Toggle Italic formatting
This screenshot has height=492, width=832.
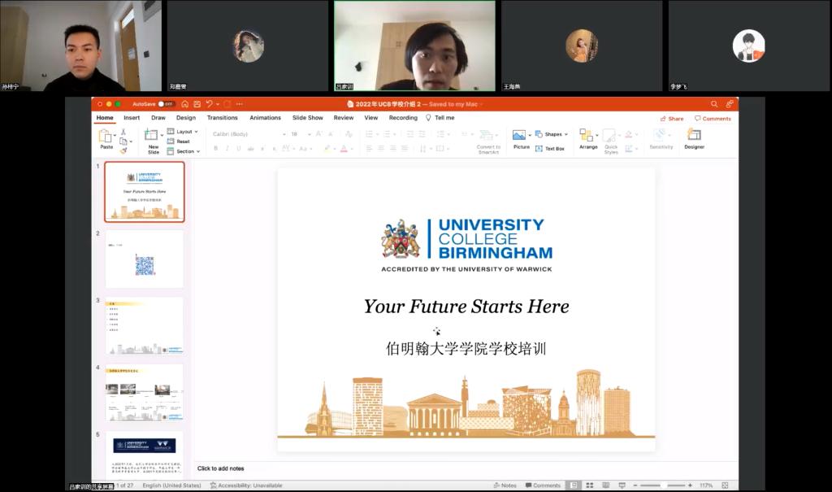(227, 149)
